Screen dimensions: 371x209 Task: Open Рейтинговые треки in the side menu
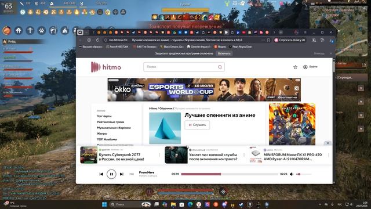tap(111, 122)
